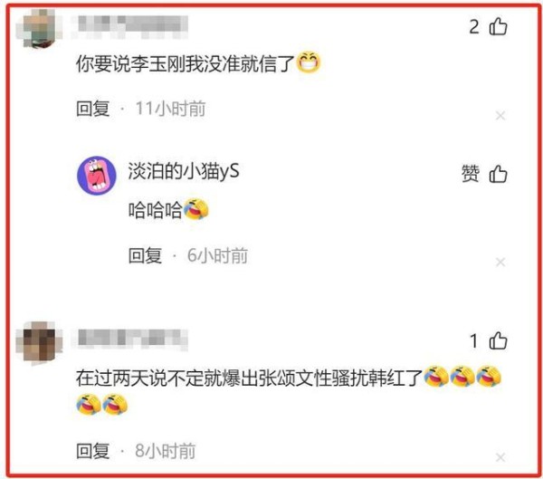This screenshot has width=543, height=479.
Task: Click the blurred username on top comment
Action: pyautogui.click(x=130, y=26)
